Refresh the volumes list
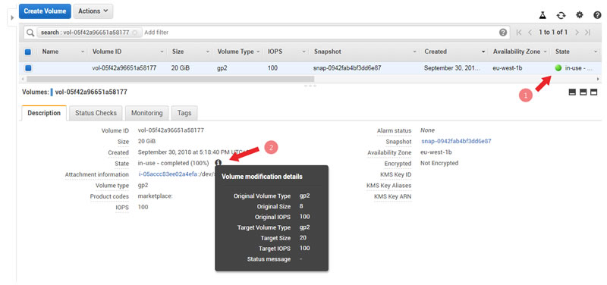The image size is (607, 285). pos(561,15)
